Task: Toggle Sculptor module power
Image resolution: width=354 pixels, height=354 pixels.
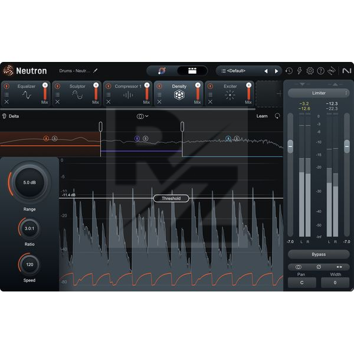Action: (x=58, y=86)
